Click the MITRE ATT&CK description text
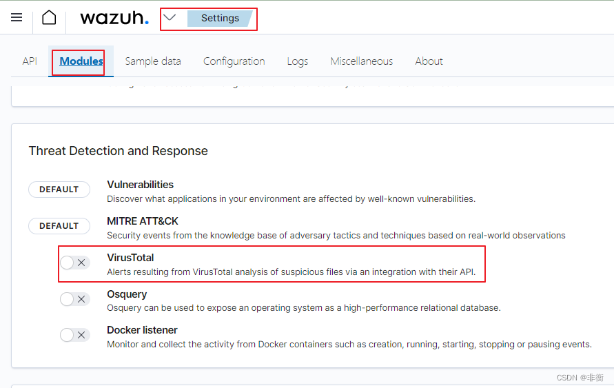614x388 pixels. click(x=336, y=235)
